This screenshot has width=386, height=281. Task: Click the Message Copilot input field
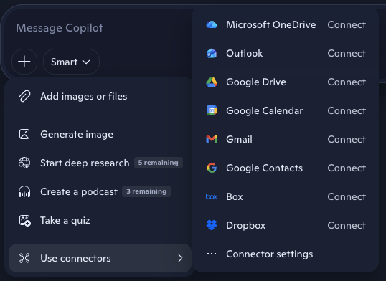(x=60, y=28)
